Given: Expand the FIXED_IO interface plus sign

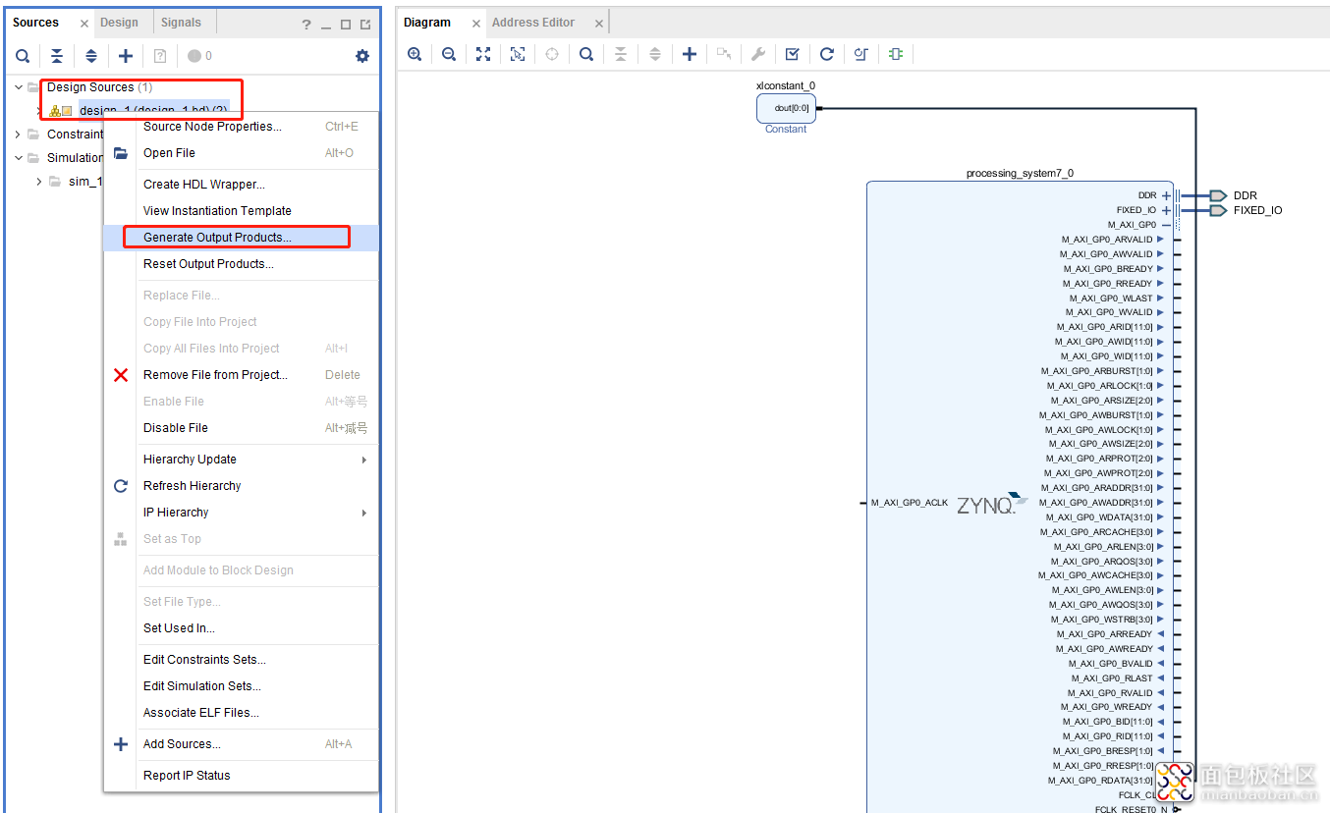Looking at the screenshot, I should click(1166, 210).
